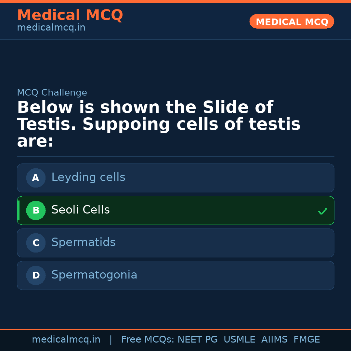
Task: Click the orange MEDICAL MCQ badge
Action: [x=292, y=22]
